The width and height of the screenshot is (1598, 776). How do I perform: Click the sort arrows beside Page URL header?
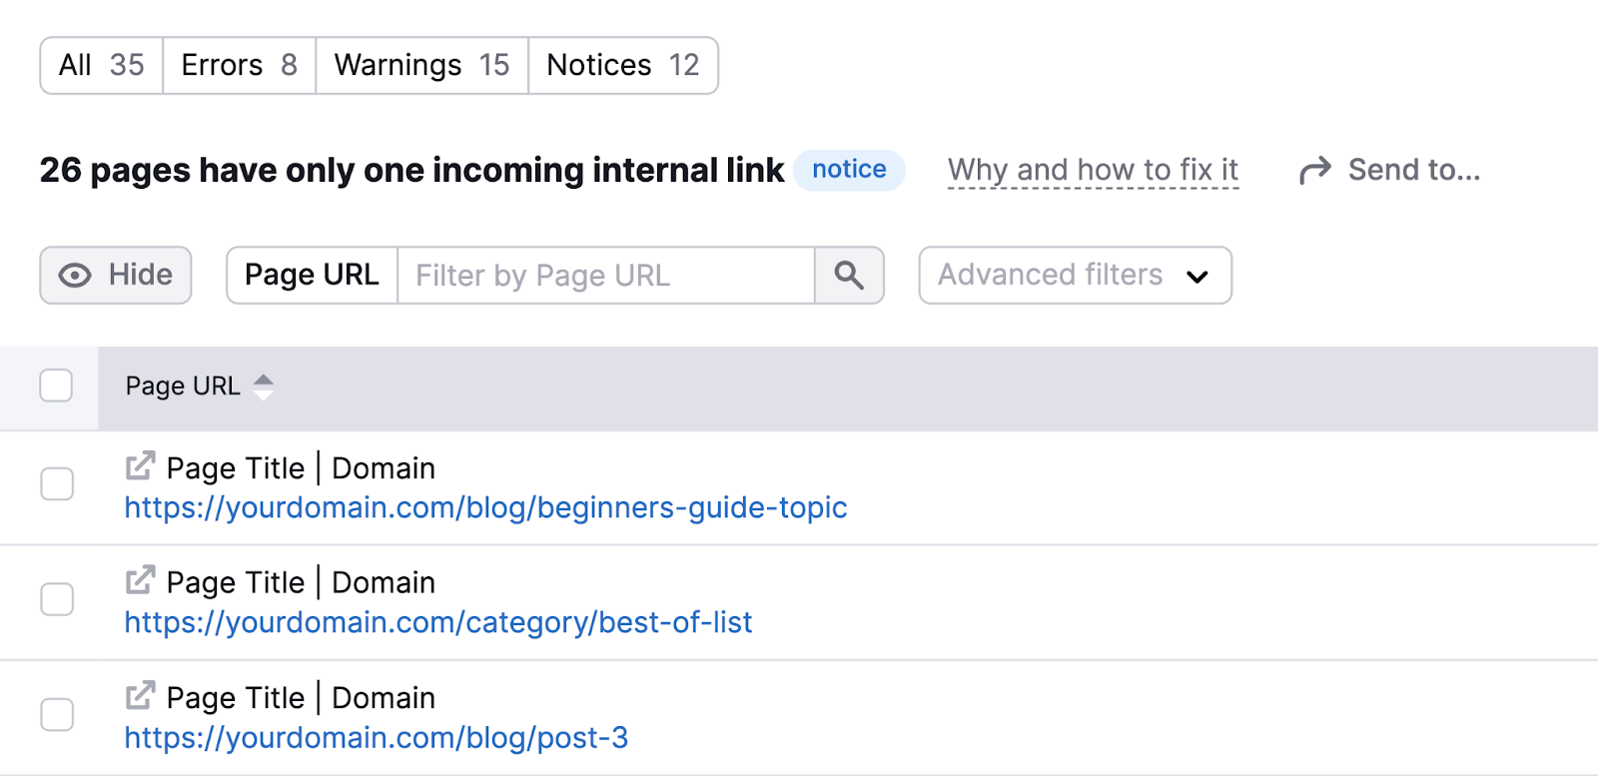click(x=263, y=387)
